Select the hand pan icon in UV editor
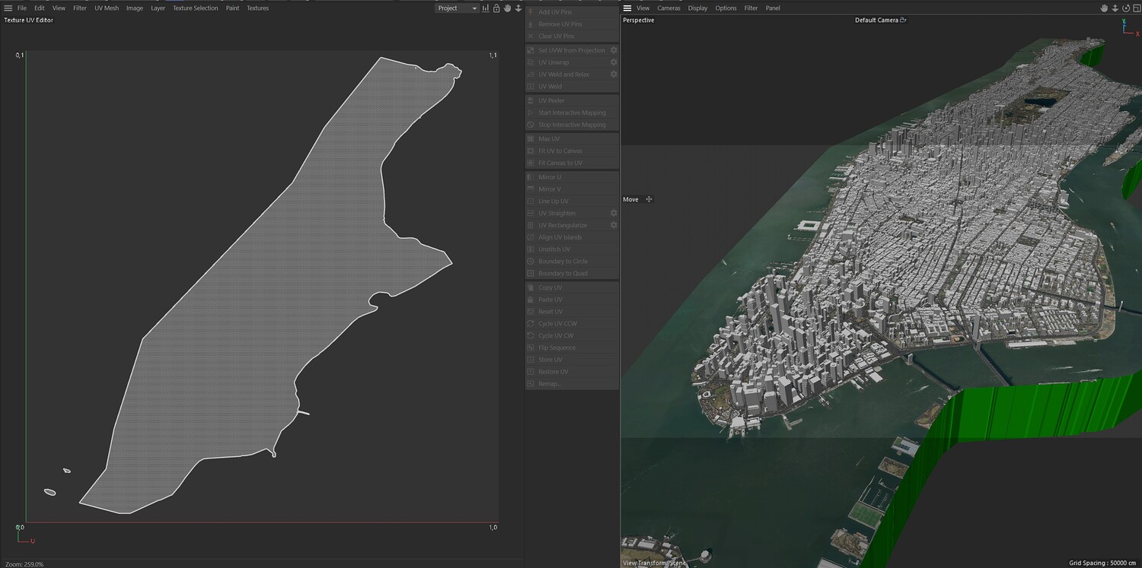 (x=508, y=8)
